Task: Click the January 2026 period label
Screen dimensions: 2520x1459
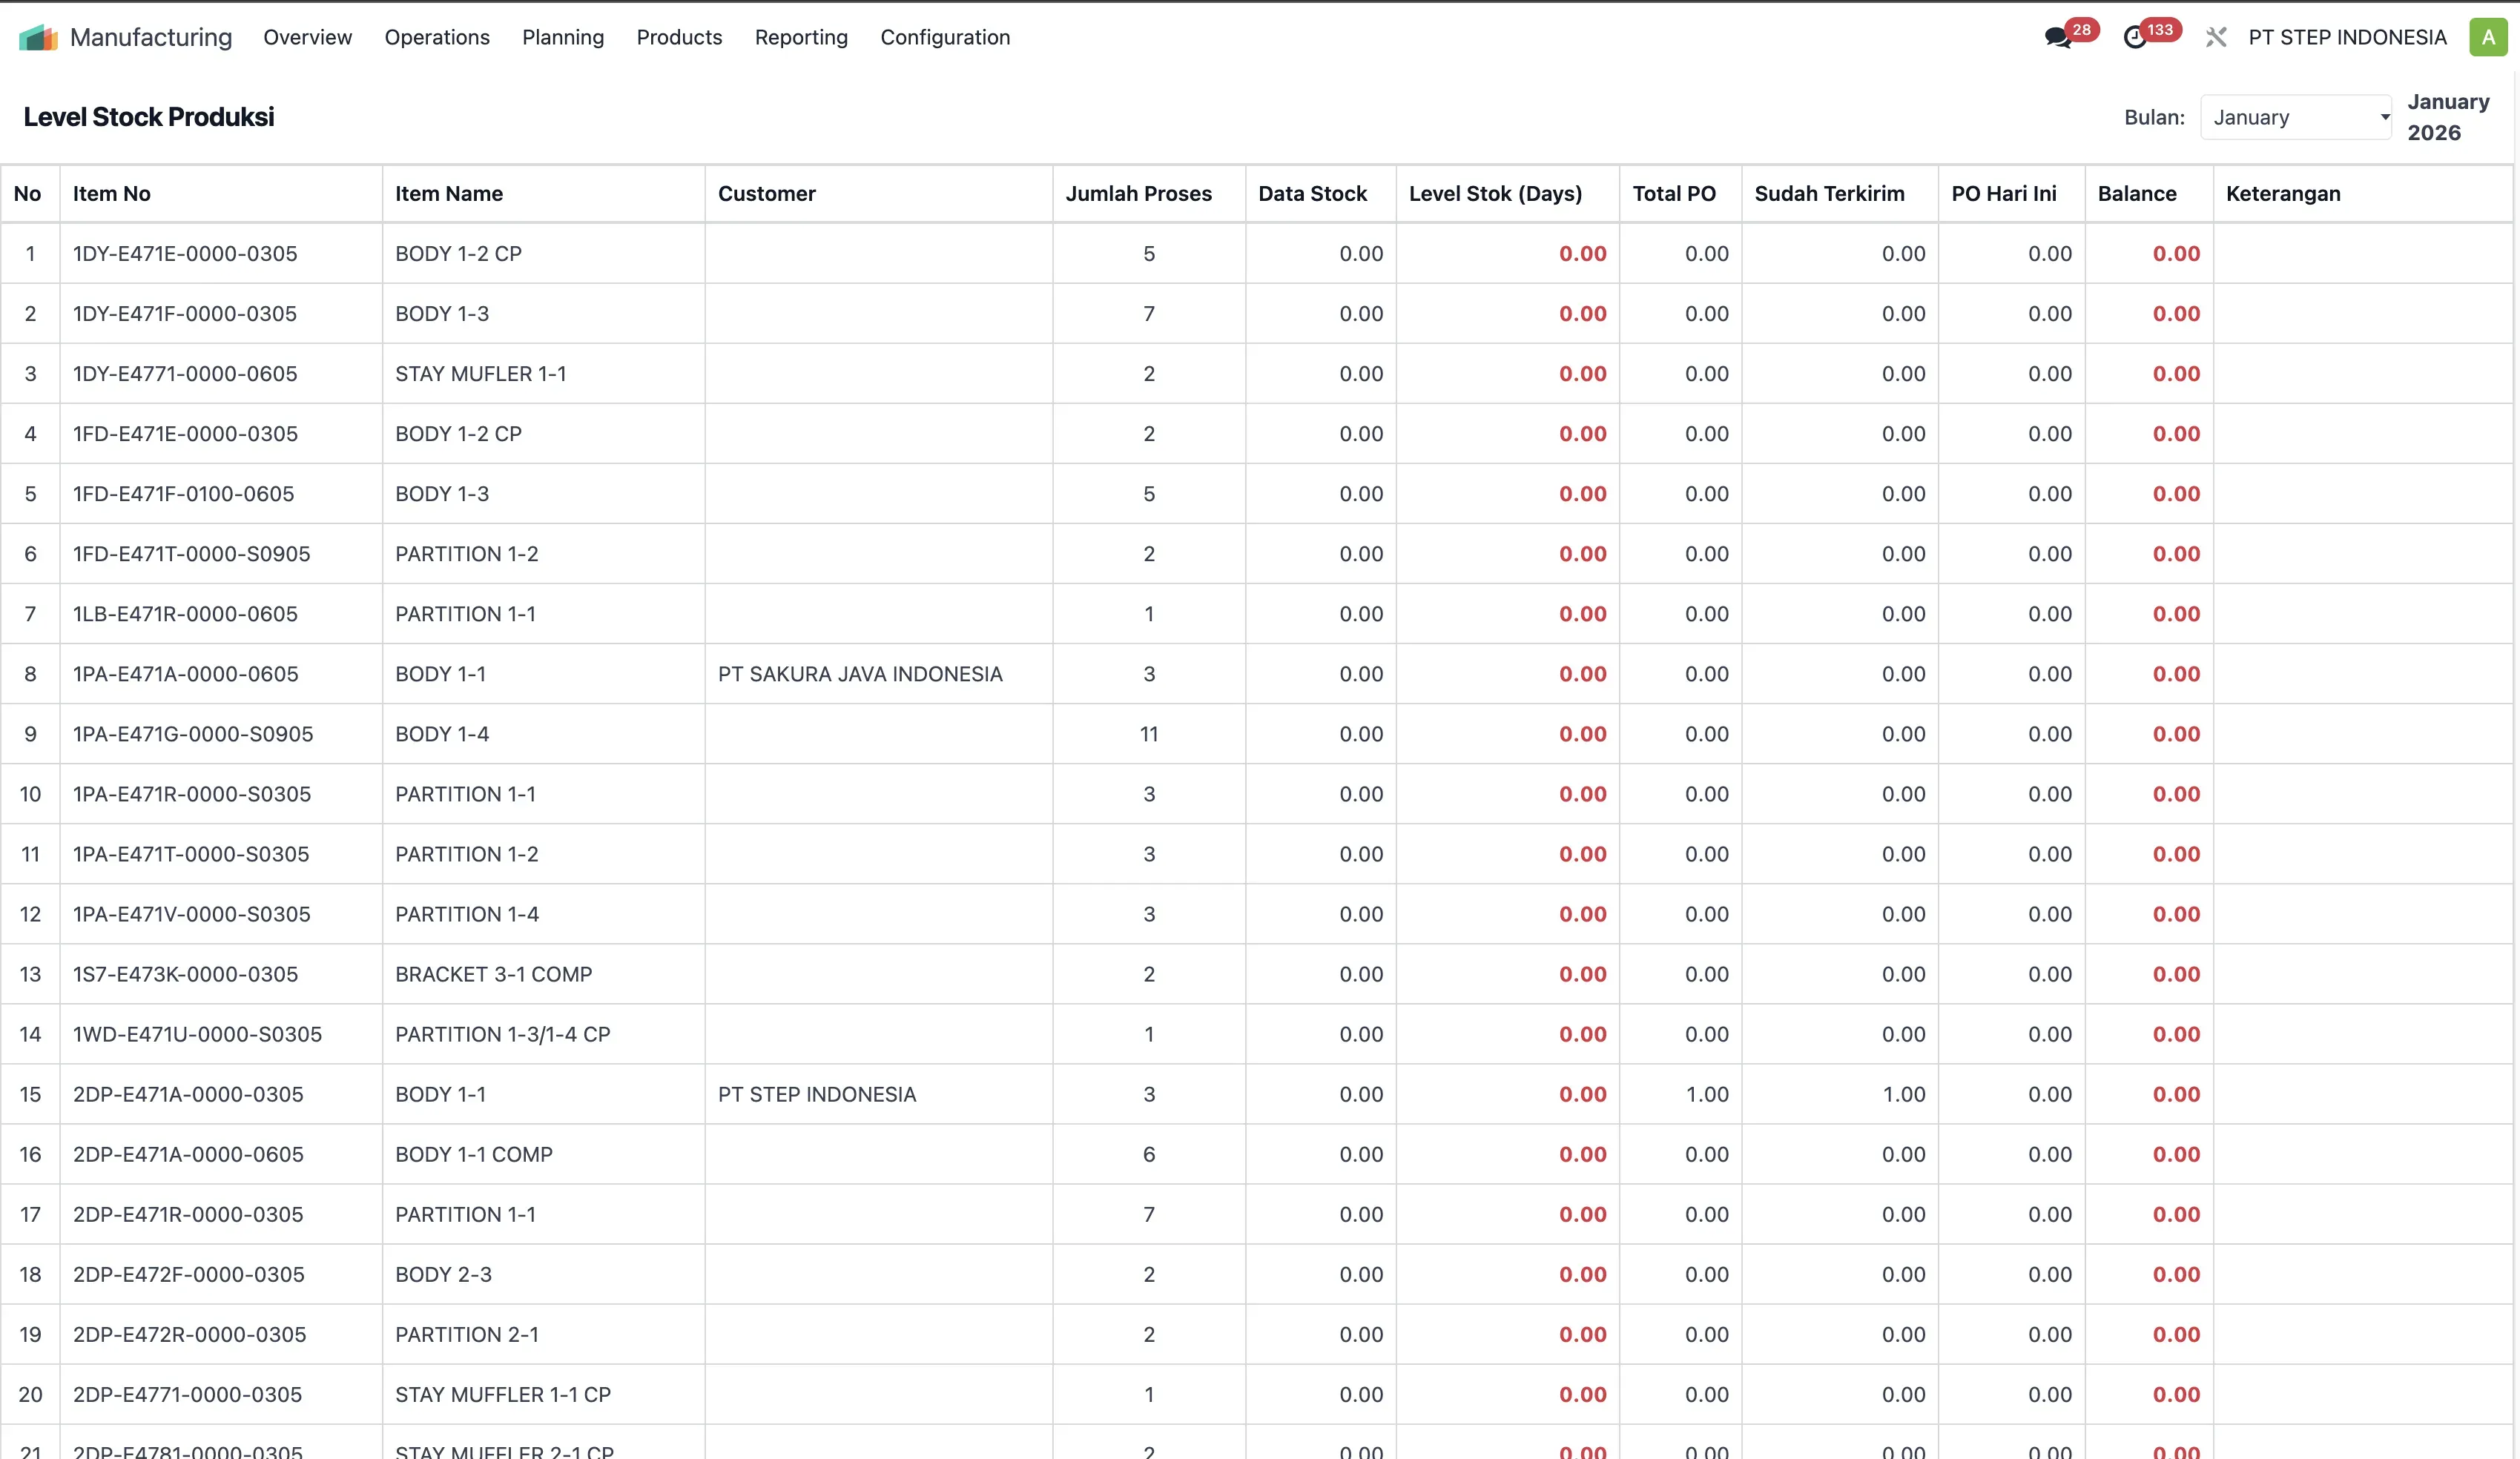Action: pos(2448,117)
